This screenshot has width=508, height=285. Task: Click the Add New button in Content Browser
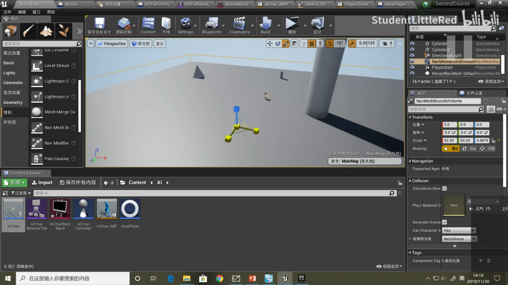[x=14, y=183]
